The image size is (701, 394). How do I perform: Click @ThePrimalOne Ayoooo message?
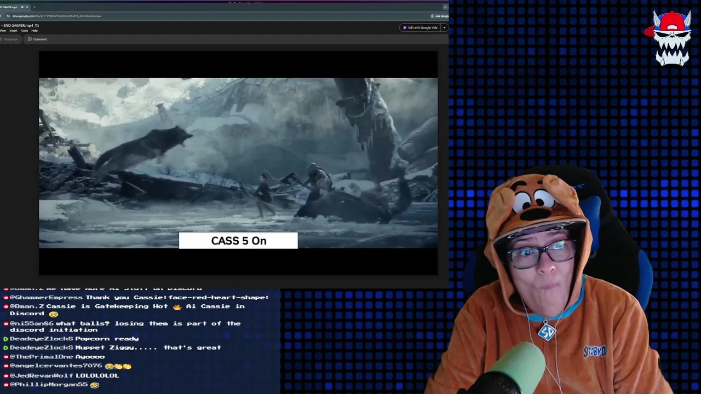click(54, 357)
